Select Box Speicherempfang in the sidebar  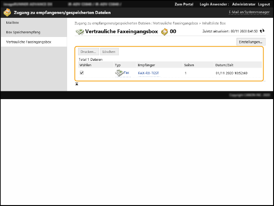23,32
